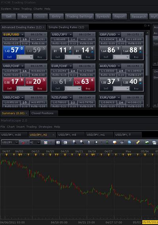
Task: Click the chart type icon beside H2 selector
Action: 46,142
